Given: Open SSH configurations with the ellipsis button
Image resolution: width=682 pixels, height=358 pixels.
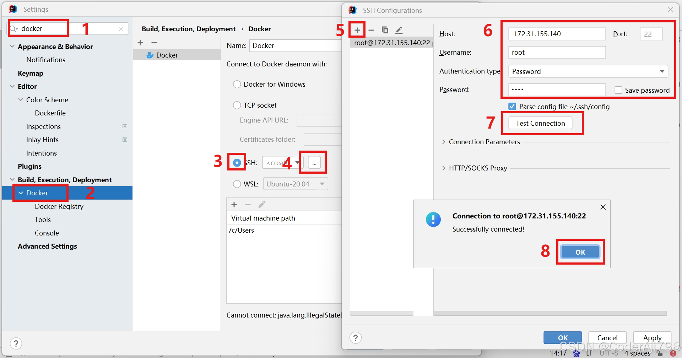Looking at the screenshot, I should [314, 163].
